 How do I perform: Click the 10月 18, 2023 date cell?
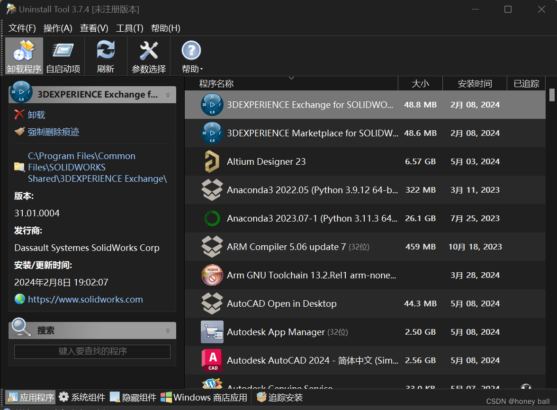coord(475,247)
